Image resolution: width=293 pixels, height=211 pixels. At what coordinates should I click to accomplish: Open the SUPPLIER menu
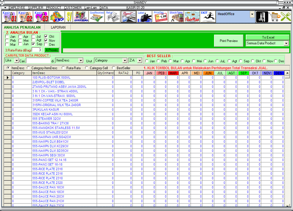[35, 8]
